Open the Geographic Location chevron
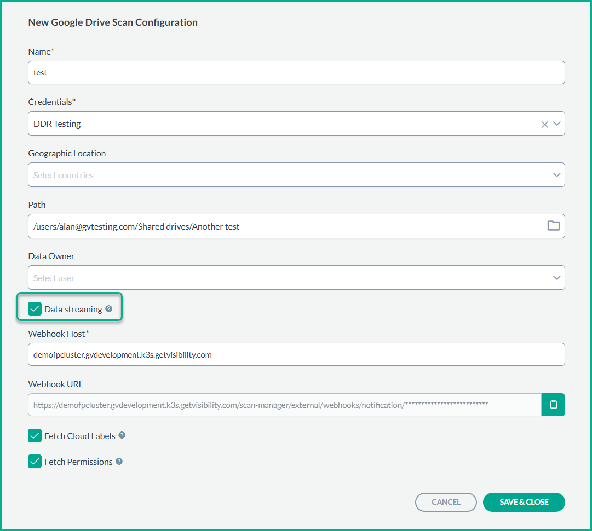Viewport: 592px width, 531px height. (x=557, y=175)
